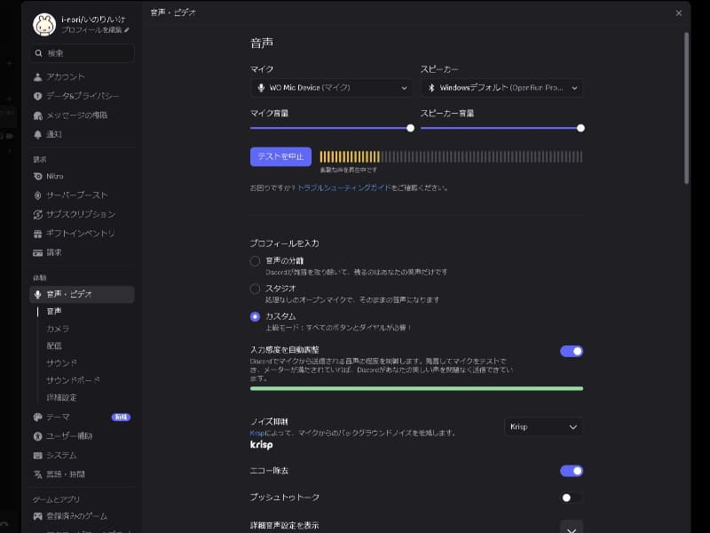Select the 音声 sub-item under 音声・ビデオ
The width and height of the screenshot is (710, 533).
pos(54,312)
